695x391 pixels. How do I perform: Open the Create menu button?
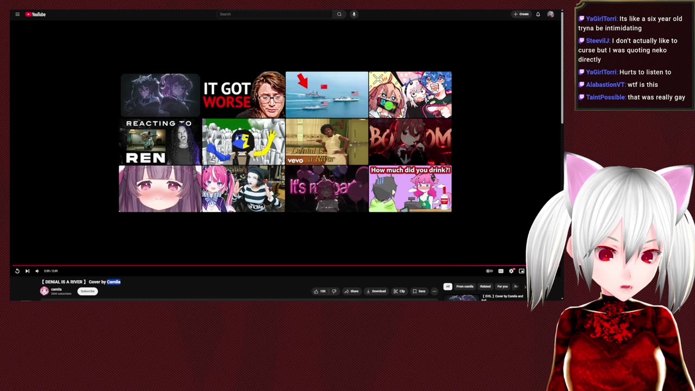coord(521,14)
